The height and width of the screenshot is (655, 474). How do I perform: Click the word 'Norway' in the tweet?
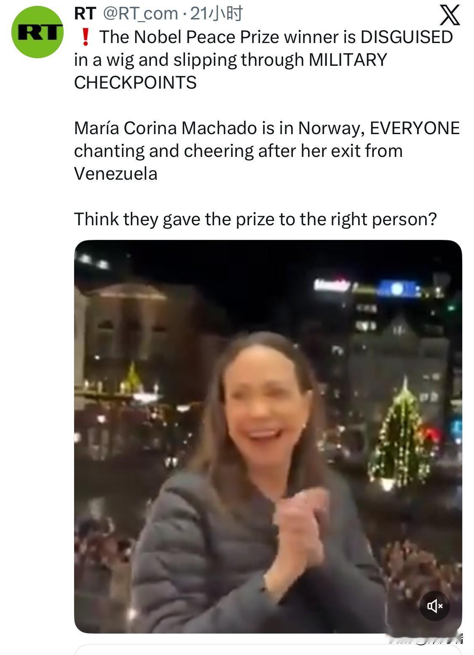pyautogui.click(x=331, y=128)
